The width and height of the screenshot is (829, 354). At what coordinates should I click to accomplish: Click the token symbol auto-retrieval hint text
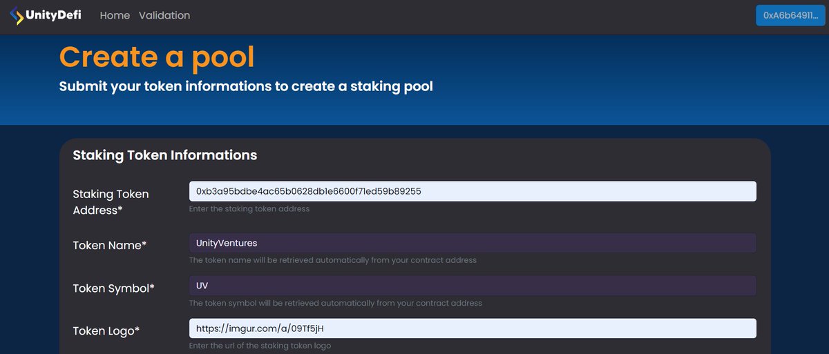coord(336,303)
